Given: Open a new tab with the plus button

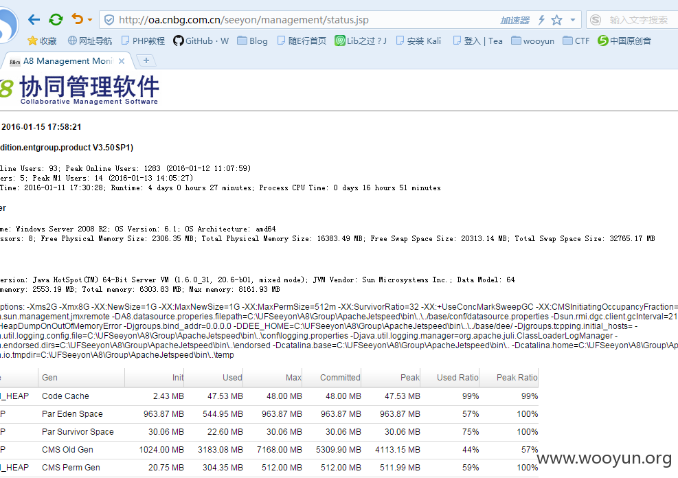Looking at the screenshot, I should click(x=146, y=60).
